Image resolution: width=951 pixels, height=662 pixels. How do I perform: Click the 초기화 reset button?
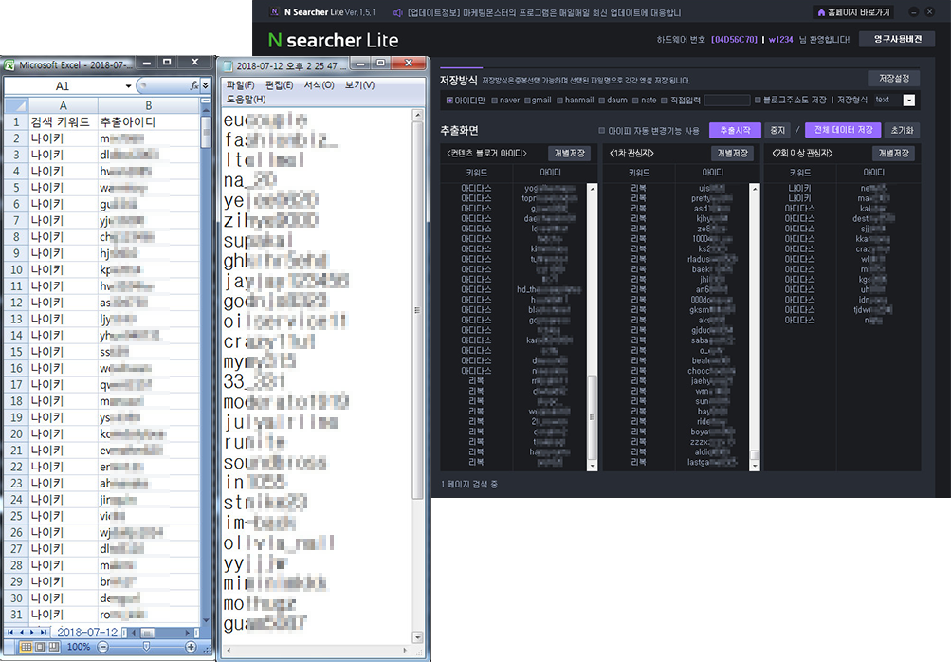point(902,130)
